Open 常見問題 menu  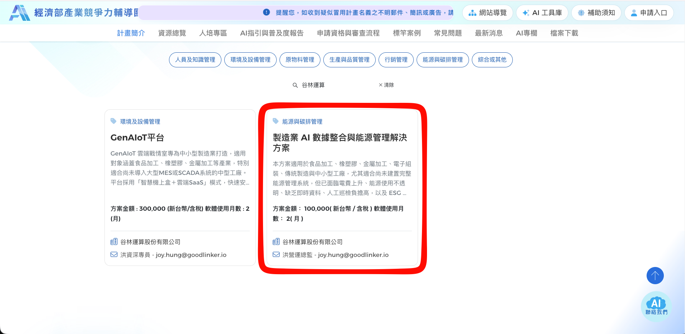447,33
